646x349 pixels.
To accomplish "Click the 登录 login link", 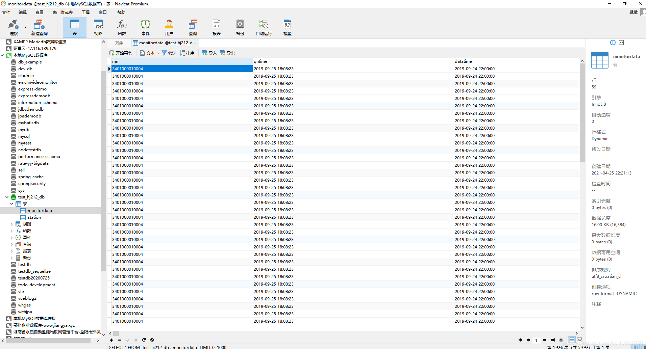I will click(633, 12).
